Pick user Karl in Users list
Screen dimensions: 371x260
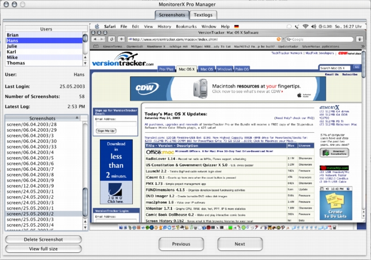[x=44, y=51]
